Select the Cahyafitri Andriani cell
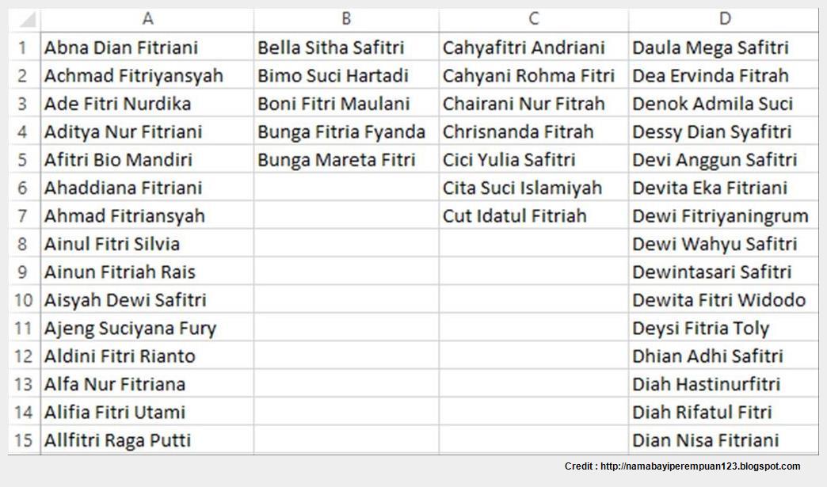 click(x=534, y=48)
